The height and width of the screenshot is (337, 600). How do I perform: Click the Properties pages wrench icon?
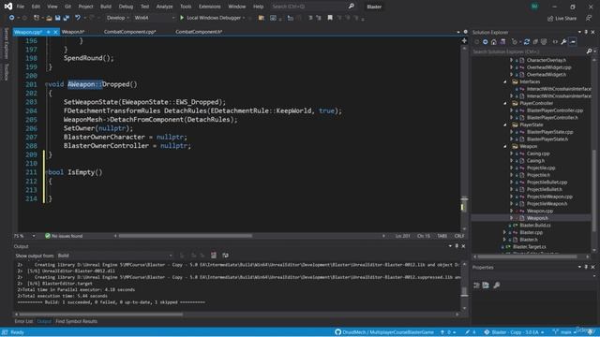tap(497, 285)
